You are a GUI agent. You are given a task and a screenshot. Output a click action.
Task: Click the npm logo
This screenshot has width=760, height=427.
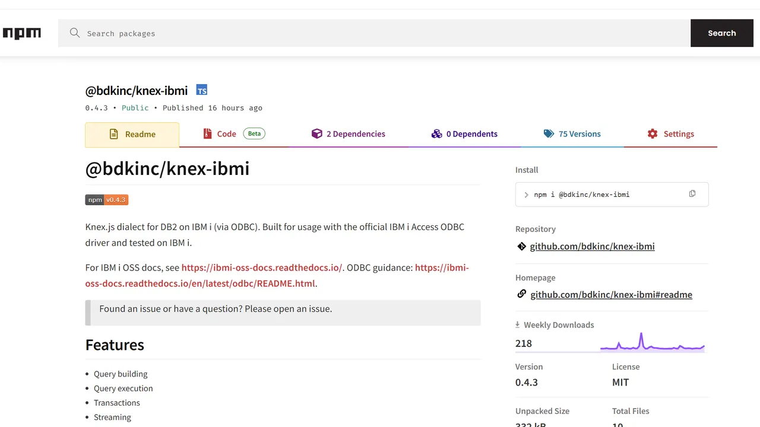[x=22, y=33]
